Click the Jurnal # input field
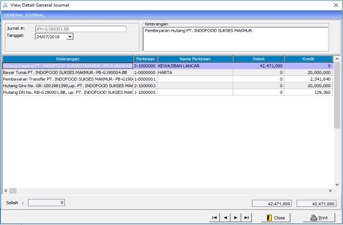This screenshot has width=343, height=225. coord(80,29)
